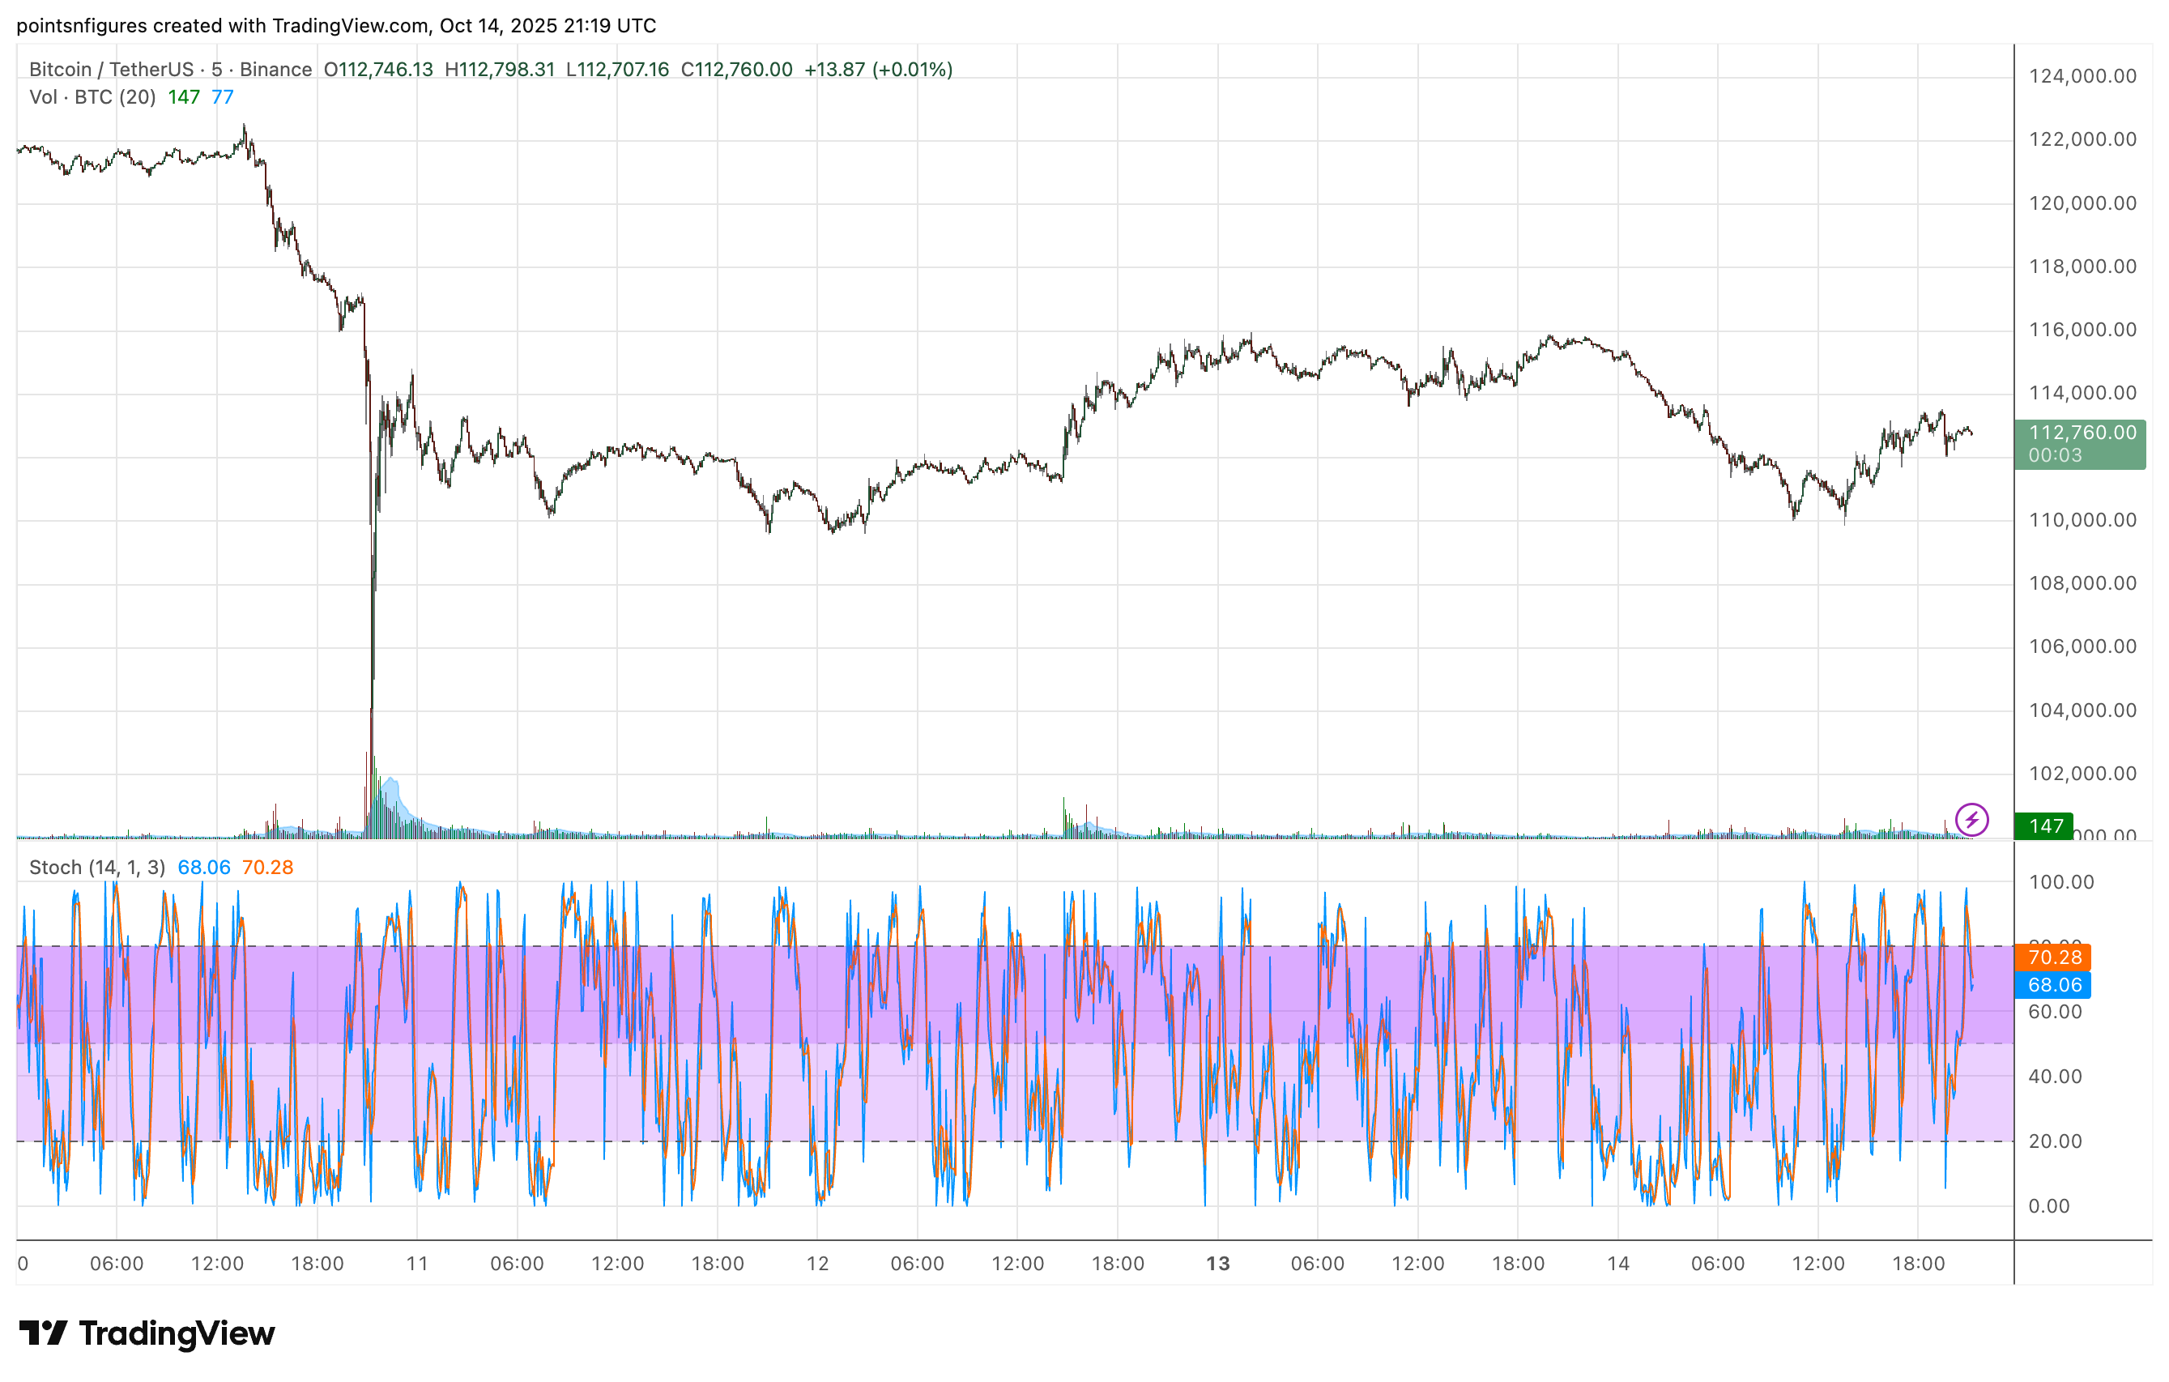Click the green 147 volume tag
The height and width of the screenshot is (1382, 2169).
tap(2045, 825)
